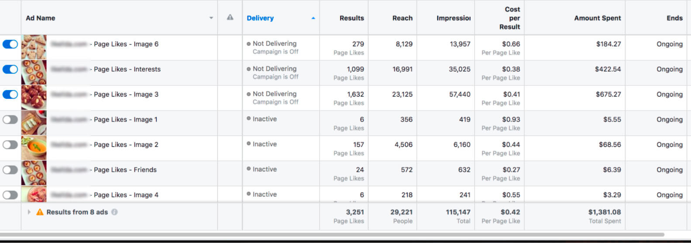Select thumbnail of Page Likes - Image 3 ad
Image resolution: width=691 pixels, height=243 pixels.
[x=34, y=97]
